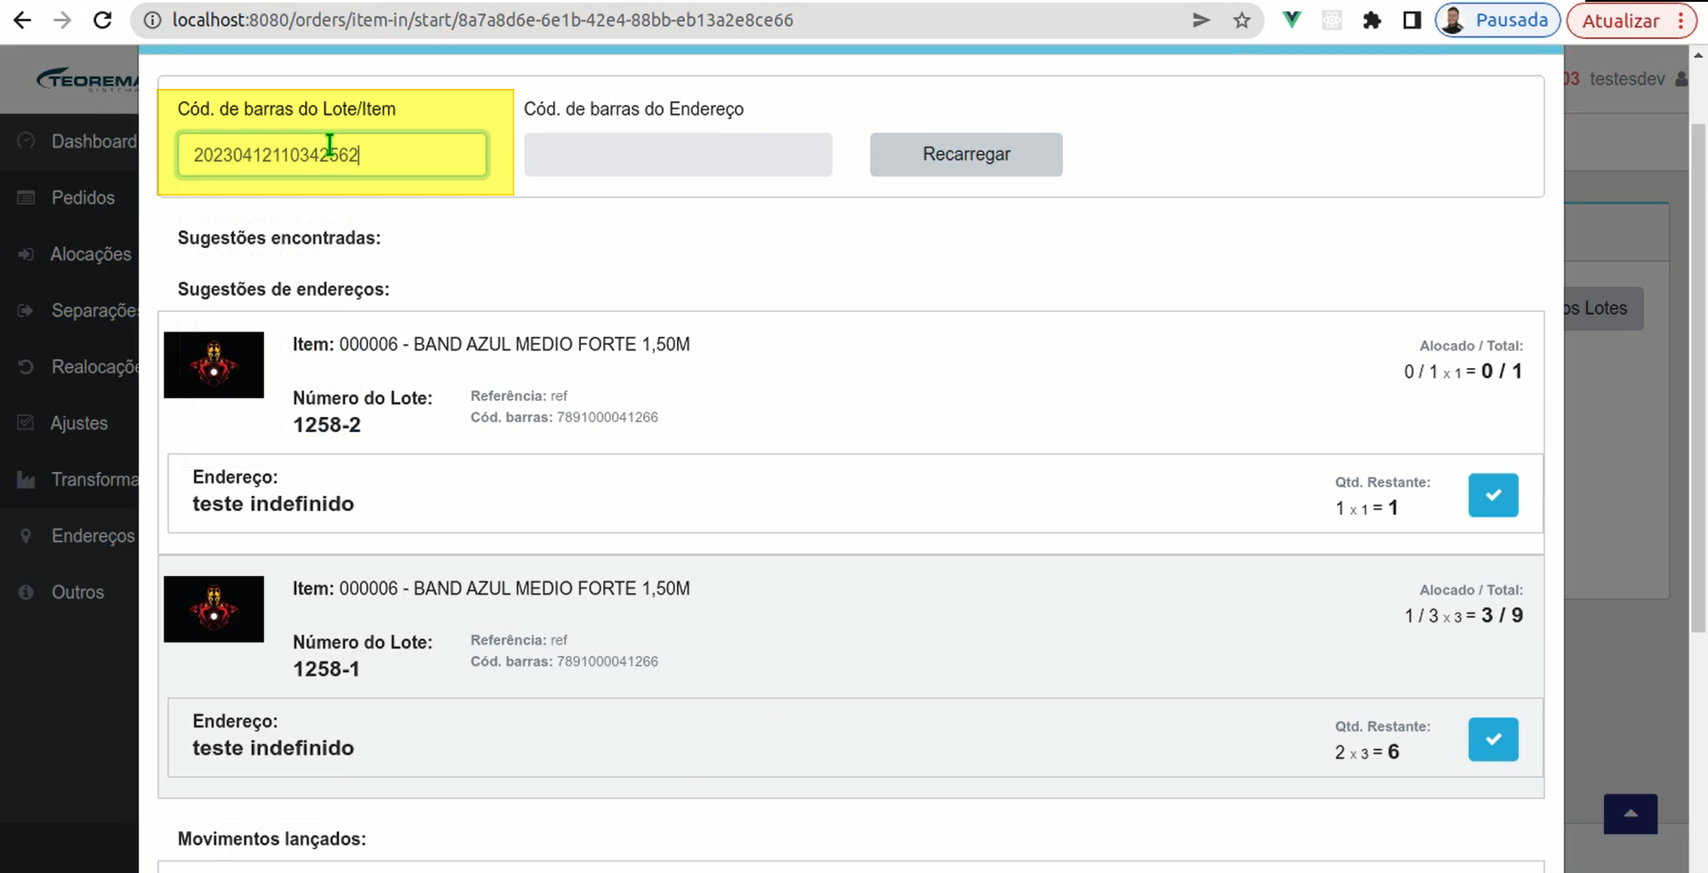Image resolution: width=1708 pixels, height=873 pixels.
Task: Click the Atualizar browser update button
Action: tap(1621, 20)
